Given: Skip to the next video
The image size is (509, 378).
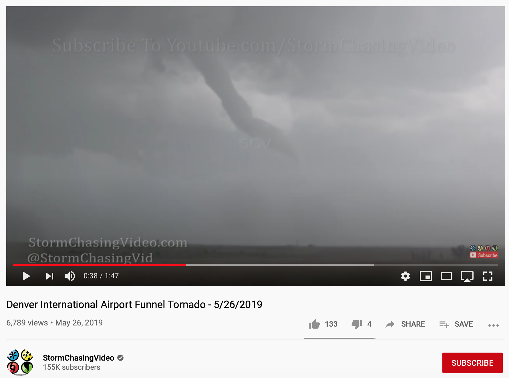Looking at the screenshot, I should point(50,276).
